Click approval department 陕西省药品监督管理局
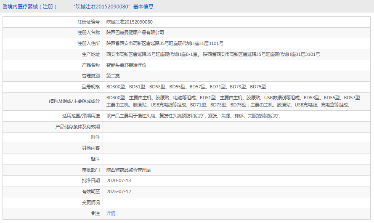Screen dimensions: 374x223 point(128,170)
